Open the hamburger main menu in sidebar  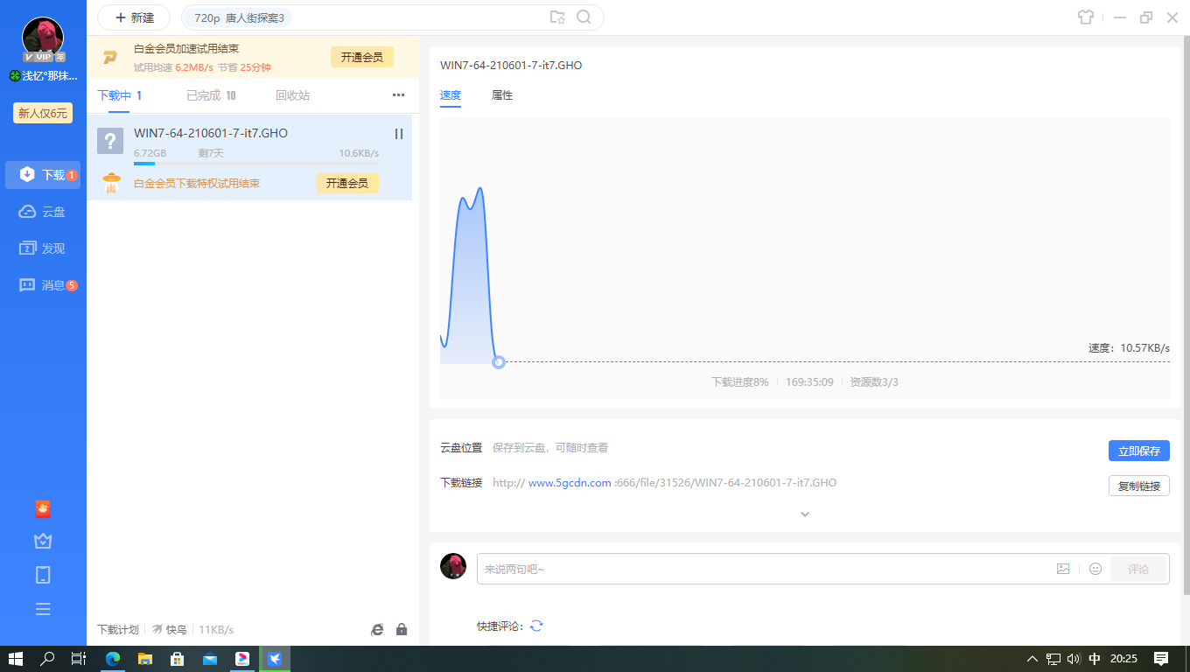click(x=43, y=609)
